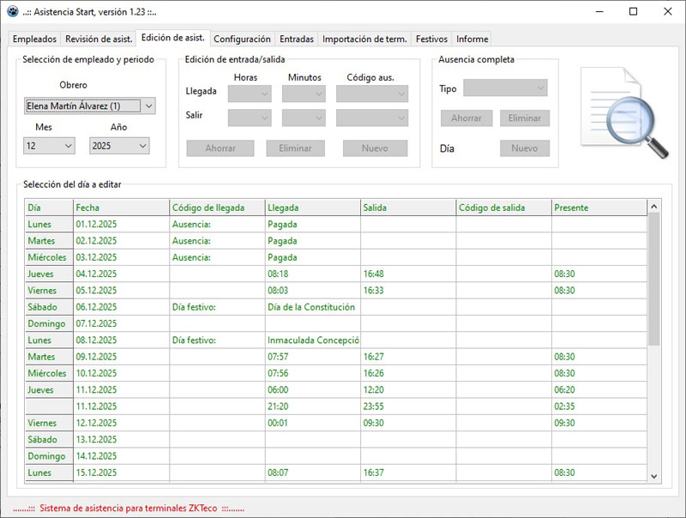686x518 pixels.
Task: Open the Año year dropdown
Action: click(x=119, y=147)
